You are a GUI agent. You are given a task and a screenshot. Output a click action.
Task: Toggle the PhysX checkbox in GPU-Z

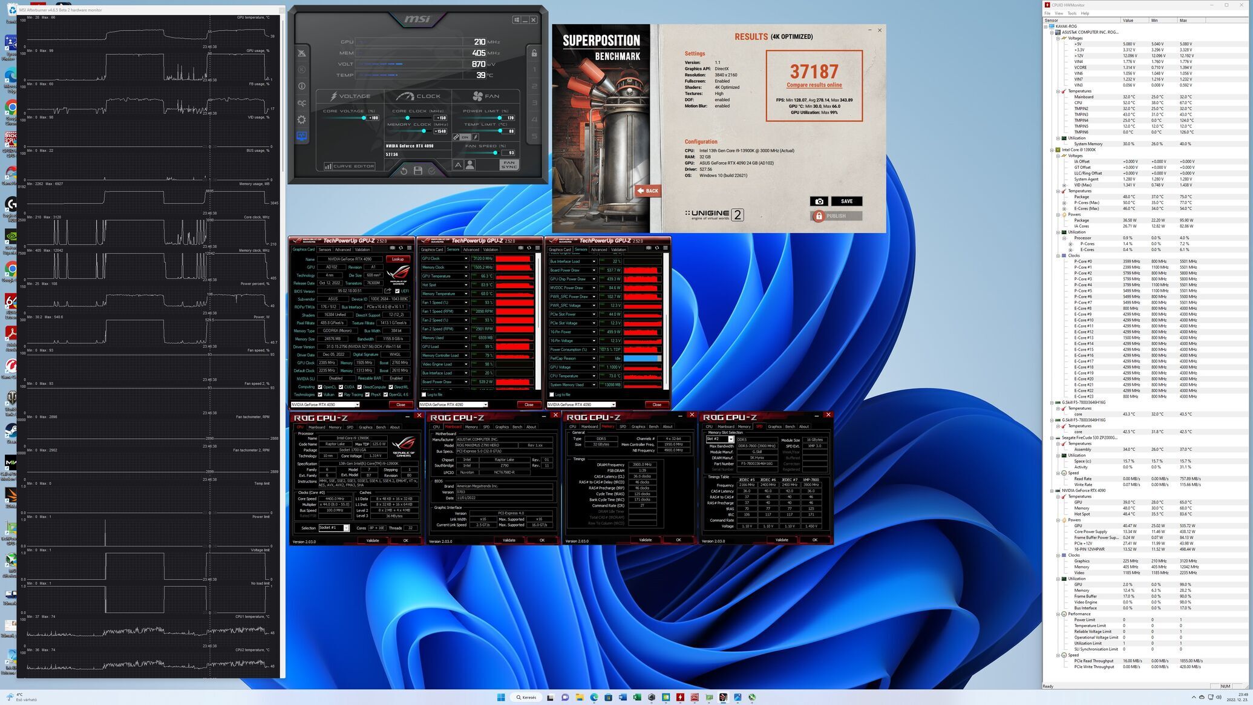coord(367,395)
